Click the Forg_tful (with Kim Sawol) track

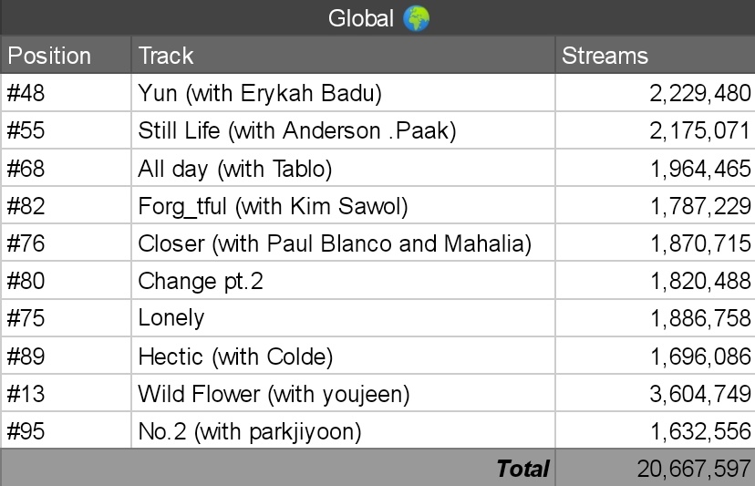tap(273, 206)
